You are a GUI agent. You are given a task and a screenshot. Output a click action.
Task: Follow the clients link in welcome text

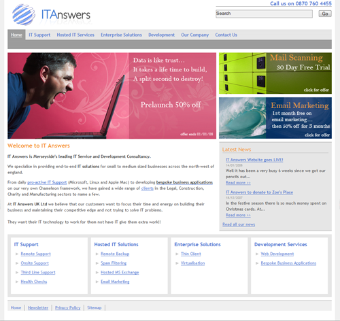click(x=148, y=188)
